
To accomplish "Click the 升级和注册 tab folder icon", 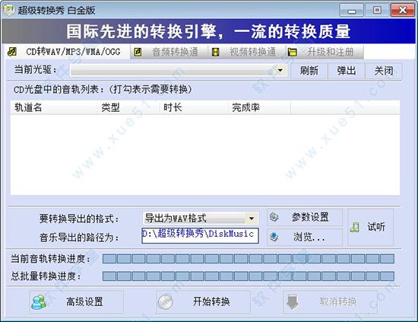I will click(x=293, y=52).
